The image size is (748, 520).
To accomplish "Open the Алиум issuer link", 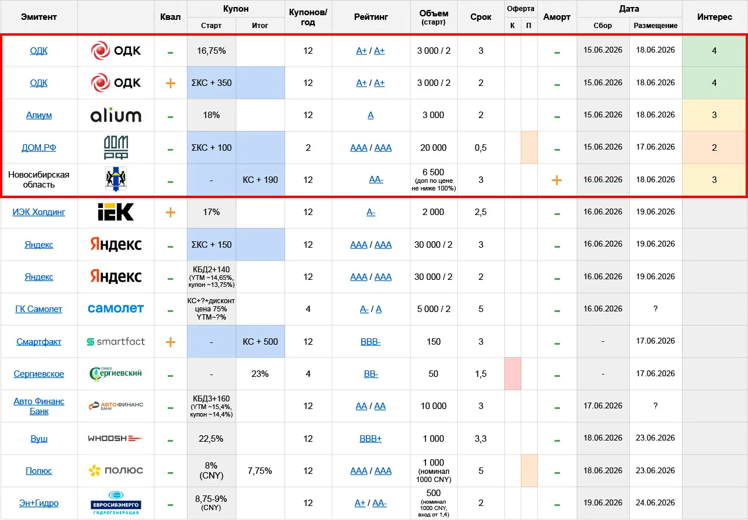I will (x=39, y=115).
